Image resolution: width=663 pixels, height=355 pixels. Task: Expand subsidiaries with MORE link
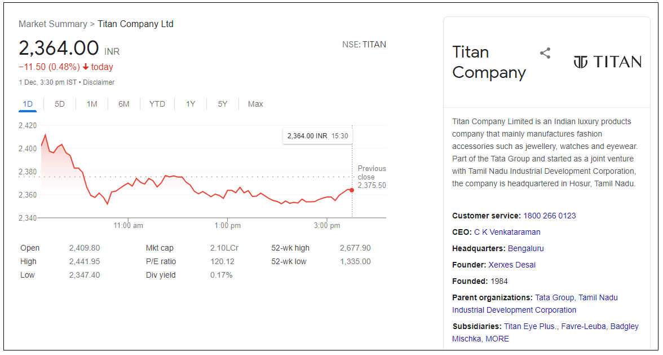pos(497,339)
